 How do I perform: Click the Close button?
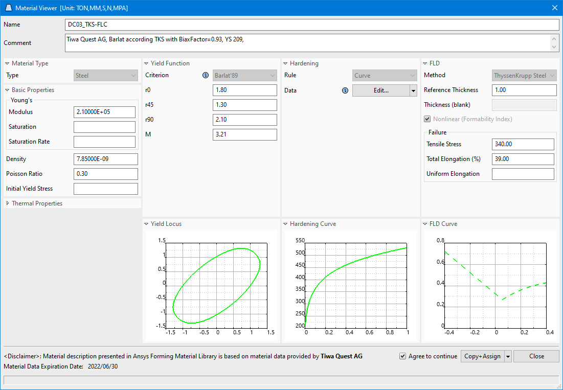click(536, 356)
